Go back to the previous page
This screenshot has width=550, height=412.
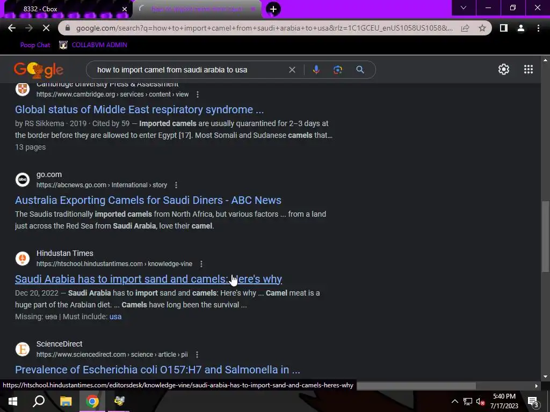point(12,28)
